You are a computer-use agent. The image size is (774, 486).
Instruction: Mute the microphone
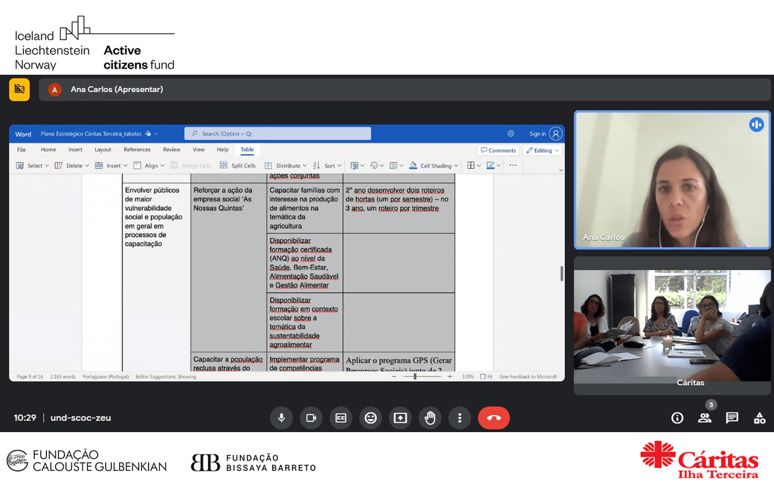(281, 418)
